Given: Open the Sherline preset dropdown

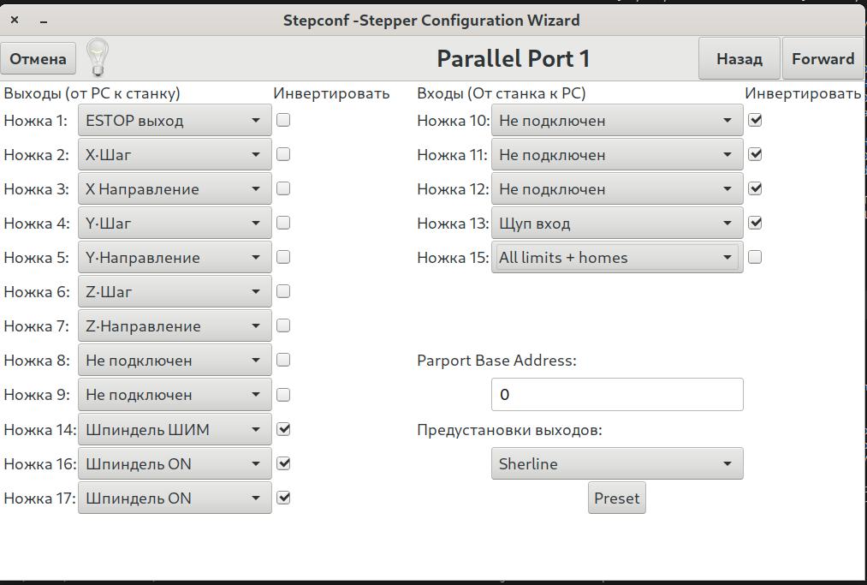Looking at the screenshot, I should tap(616, 464).
